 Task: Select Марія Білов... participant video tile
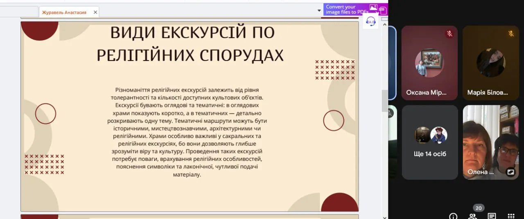(490, 63)
